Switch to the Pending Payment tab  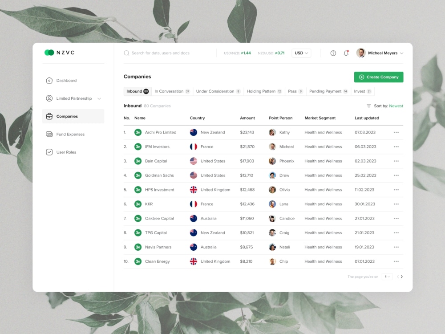click(328, 91)
